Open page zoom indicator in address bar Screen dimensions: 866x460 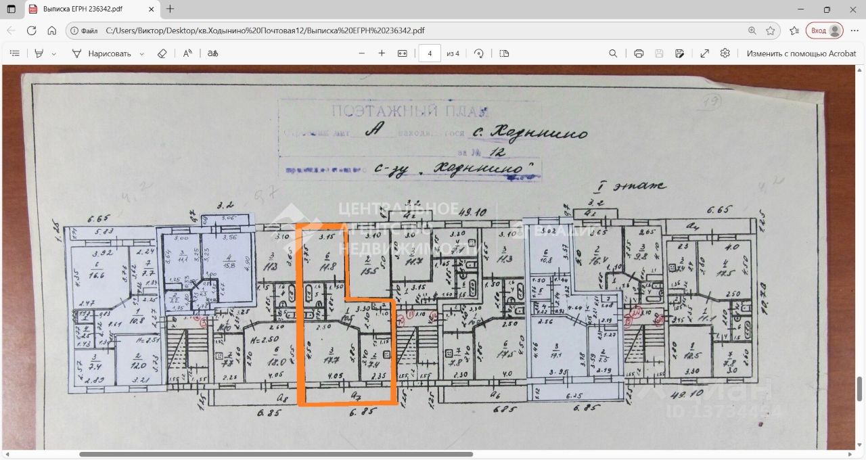(752, 30)
